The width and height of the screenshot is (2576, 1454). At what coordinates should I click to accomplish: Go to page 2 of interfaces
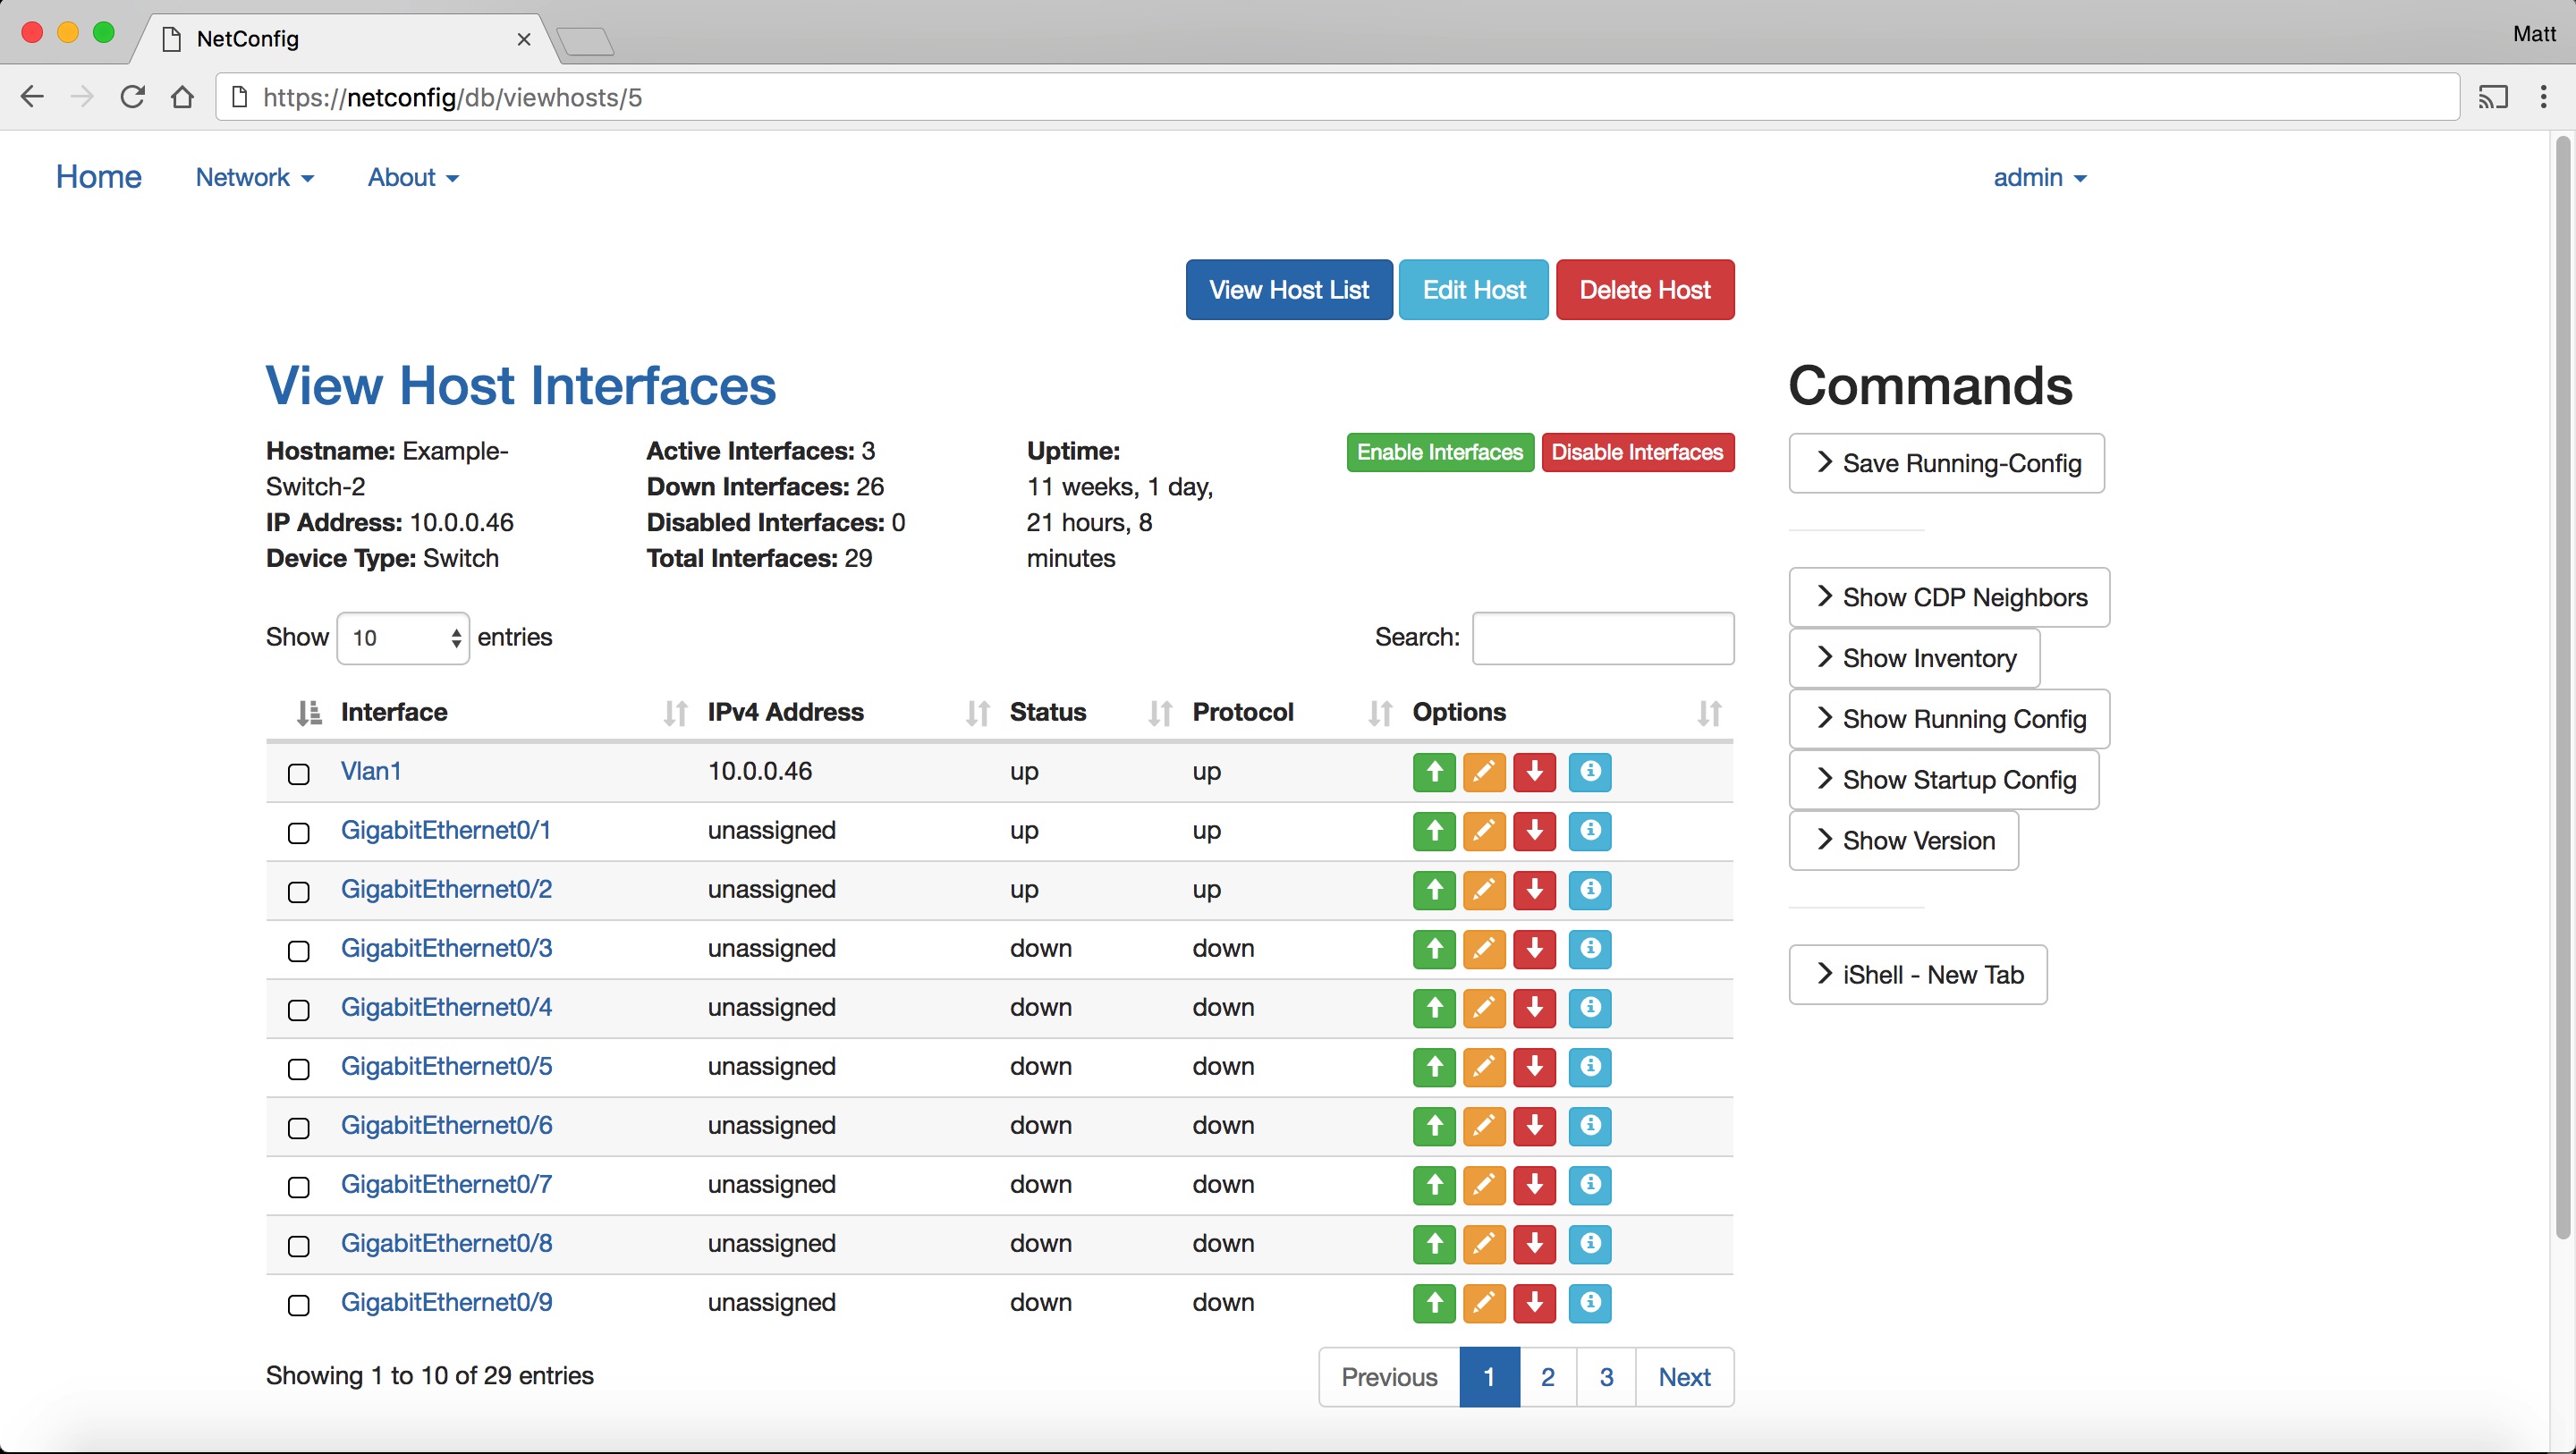click(x=1547, y=1377)
